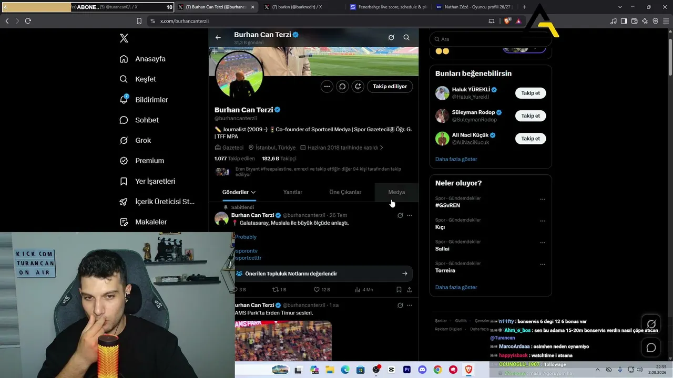Switch to Fenerbahçe live score browser tab
The image size is (673, 378).
click(388, 7)
